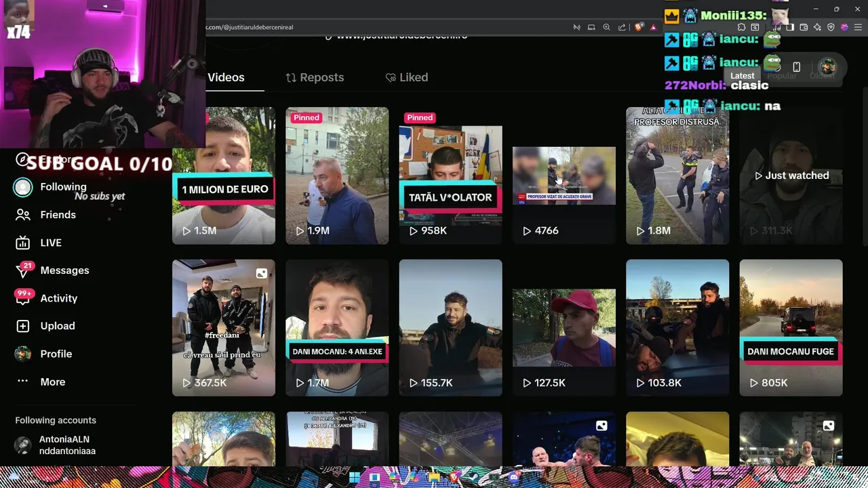The height and width of the screenshot is (488, 868).
Task: Open Windows Start button on taskbar
Action: click(x=354, y=477)
